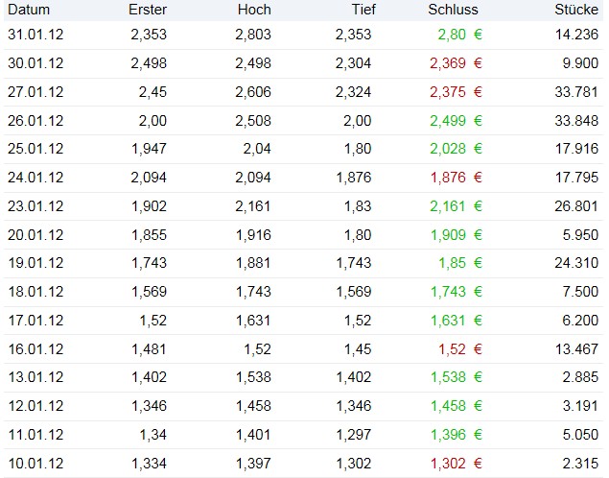609x478 pixels.
Task: Select the 10.01.12 date cell
Action: (36, 465)
